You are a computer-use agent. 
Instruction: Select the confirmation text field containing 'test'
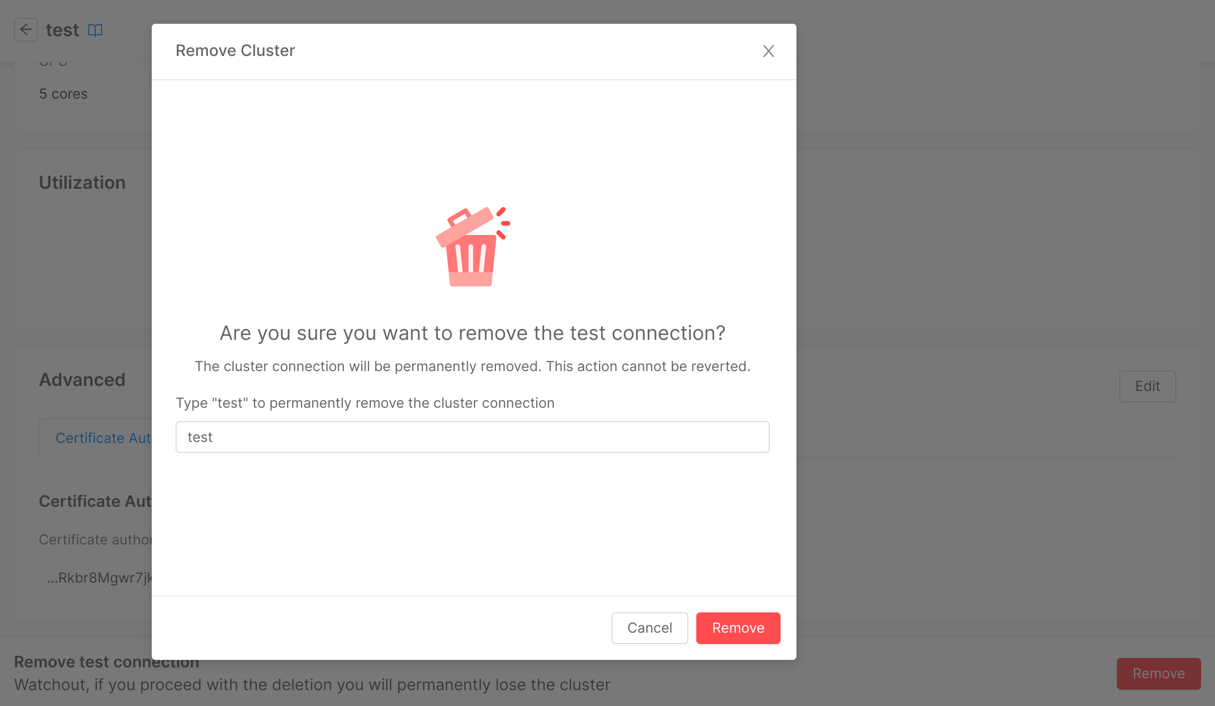472,436
